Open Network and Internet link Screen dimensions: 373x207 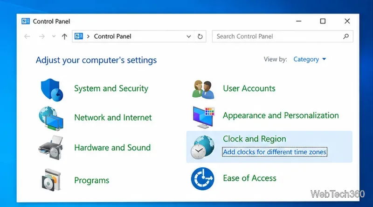[x=113, y=118]
